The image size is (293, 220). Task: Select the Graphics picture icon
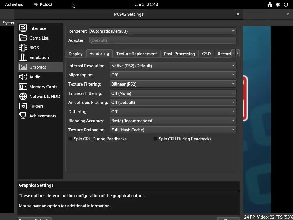[x=23, y=67]
